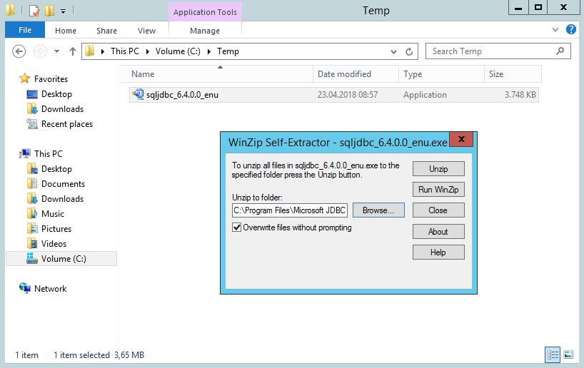The width and height of the screenshot is (584, 368).
Task: Click the sqljdbc application file icon
Action: (139, 94)
